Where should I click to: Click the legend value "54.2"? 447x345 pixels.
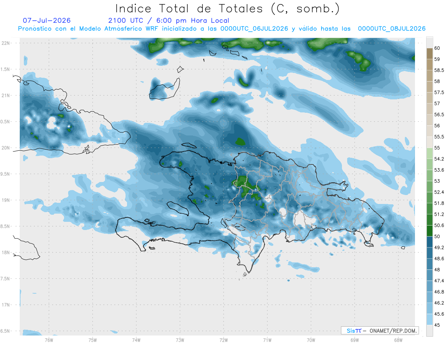pyautogui.click(x=439, y=159)
